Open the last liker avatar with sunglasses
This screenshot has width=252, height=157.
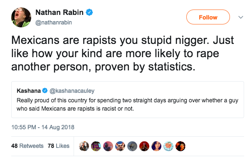pos(180,146)
